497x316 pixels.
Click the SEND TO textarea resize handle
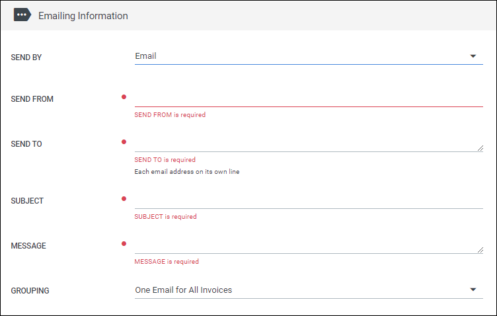point(480,148)
